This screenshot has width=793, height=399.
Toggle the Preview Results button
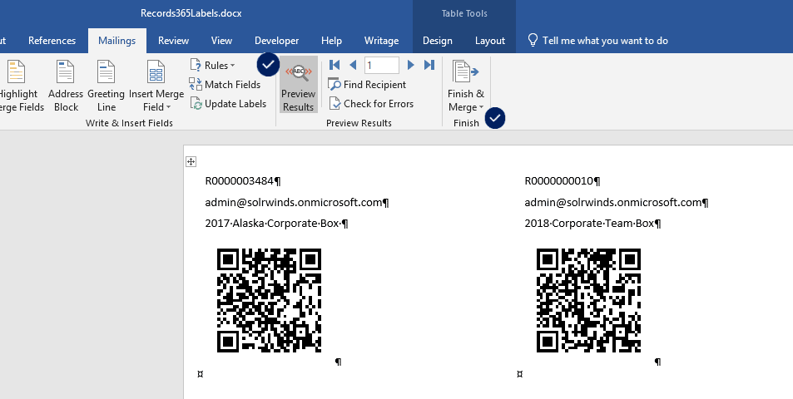click(299, 85)
